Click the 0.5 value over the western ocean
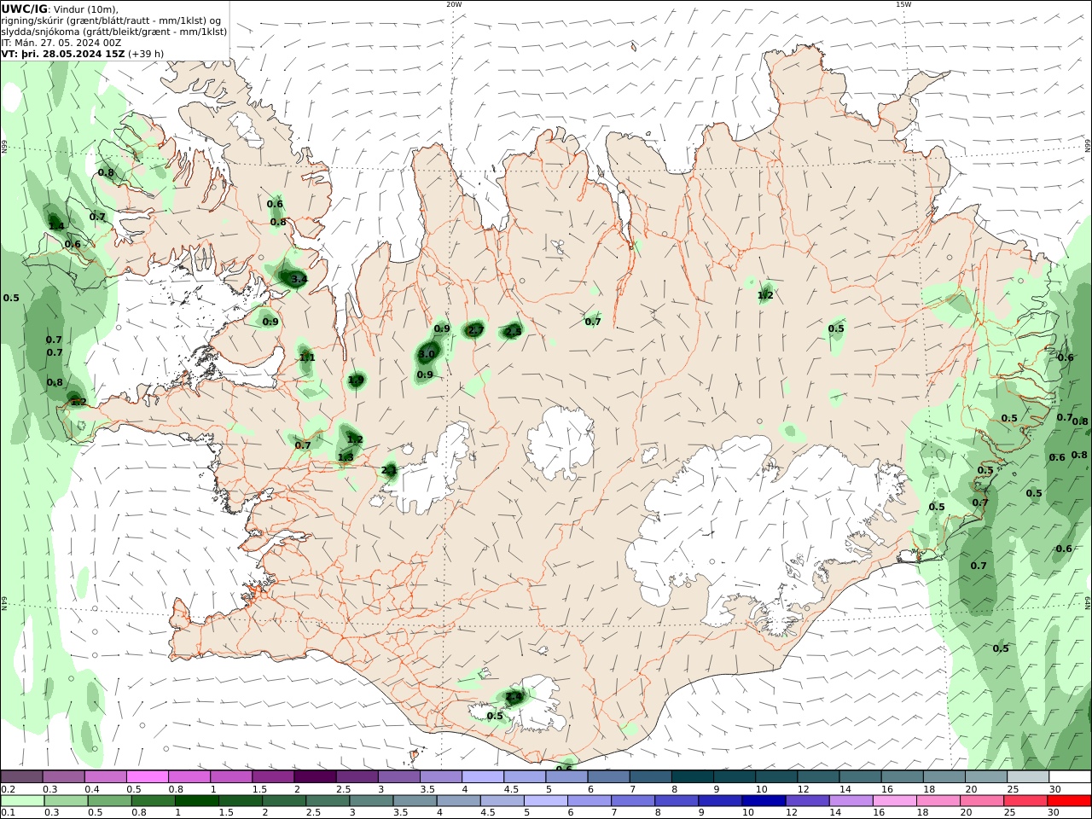The width and height of the screenshot is (1092, 819). [x=11, y=298]
